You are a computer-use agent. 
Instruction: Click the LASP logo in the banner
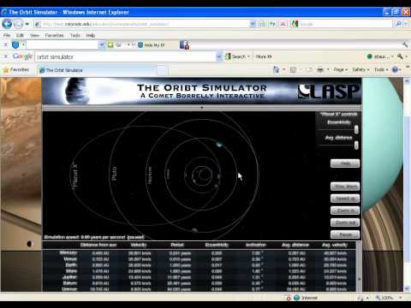click(x=329, y=92)
